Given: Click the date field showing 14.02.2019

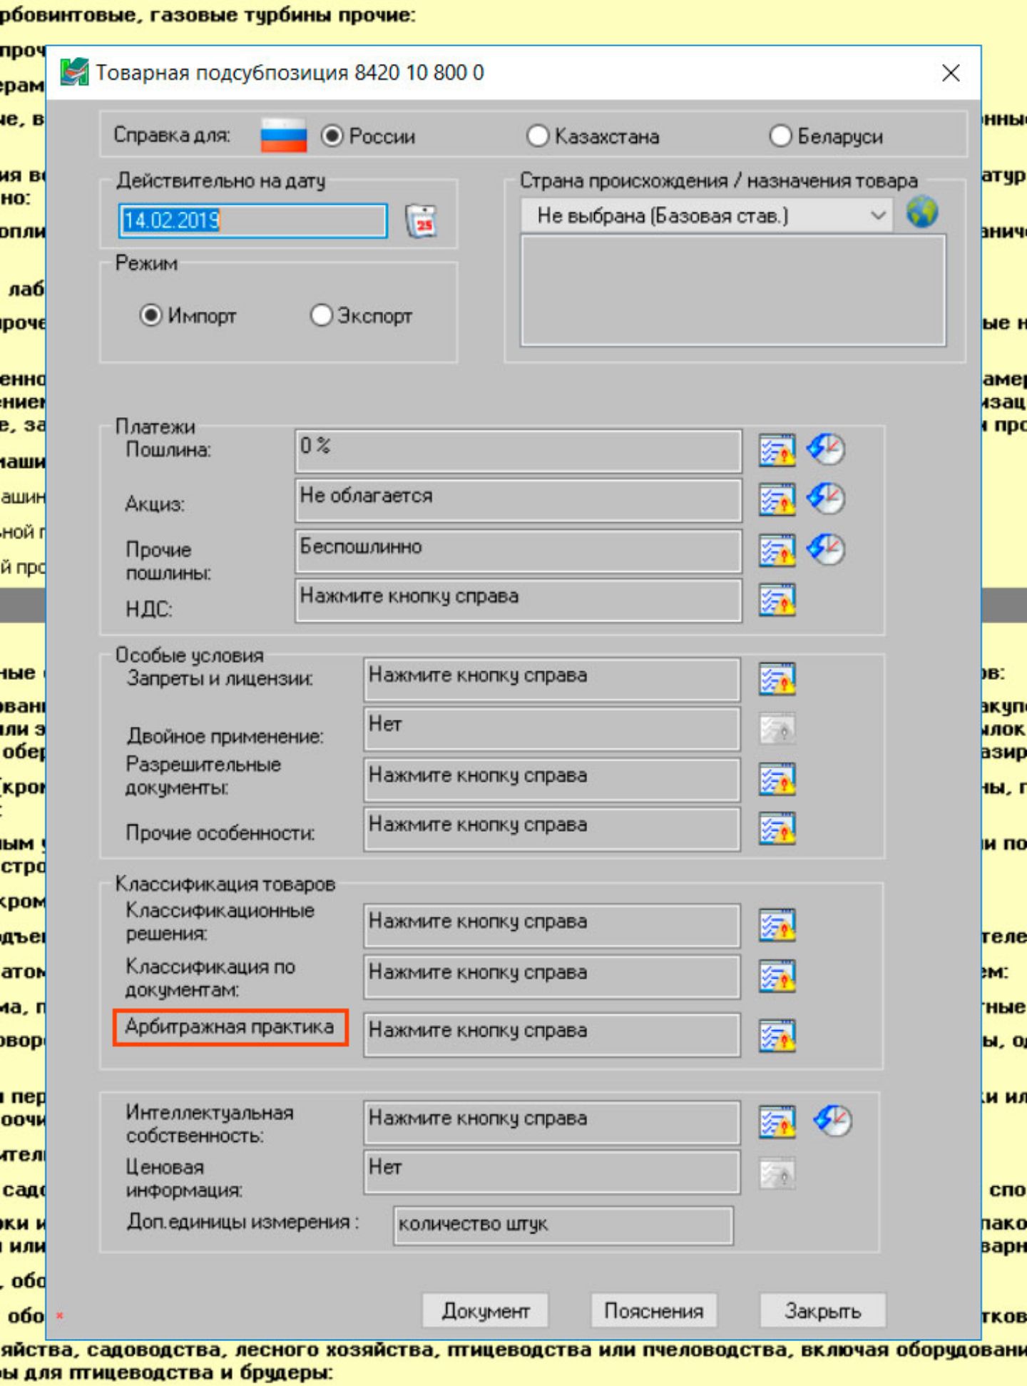Looking at the screenshot, I should point(252,220).
